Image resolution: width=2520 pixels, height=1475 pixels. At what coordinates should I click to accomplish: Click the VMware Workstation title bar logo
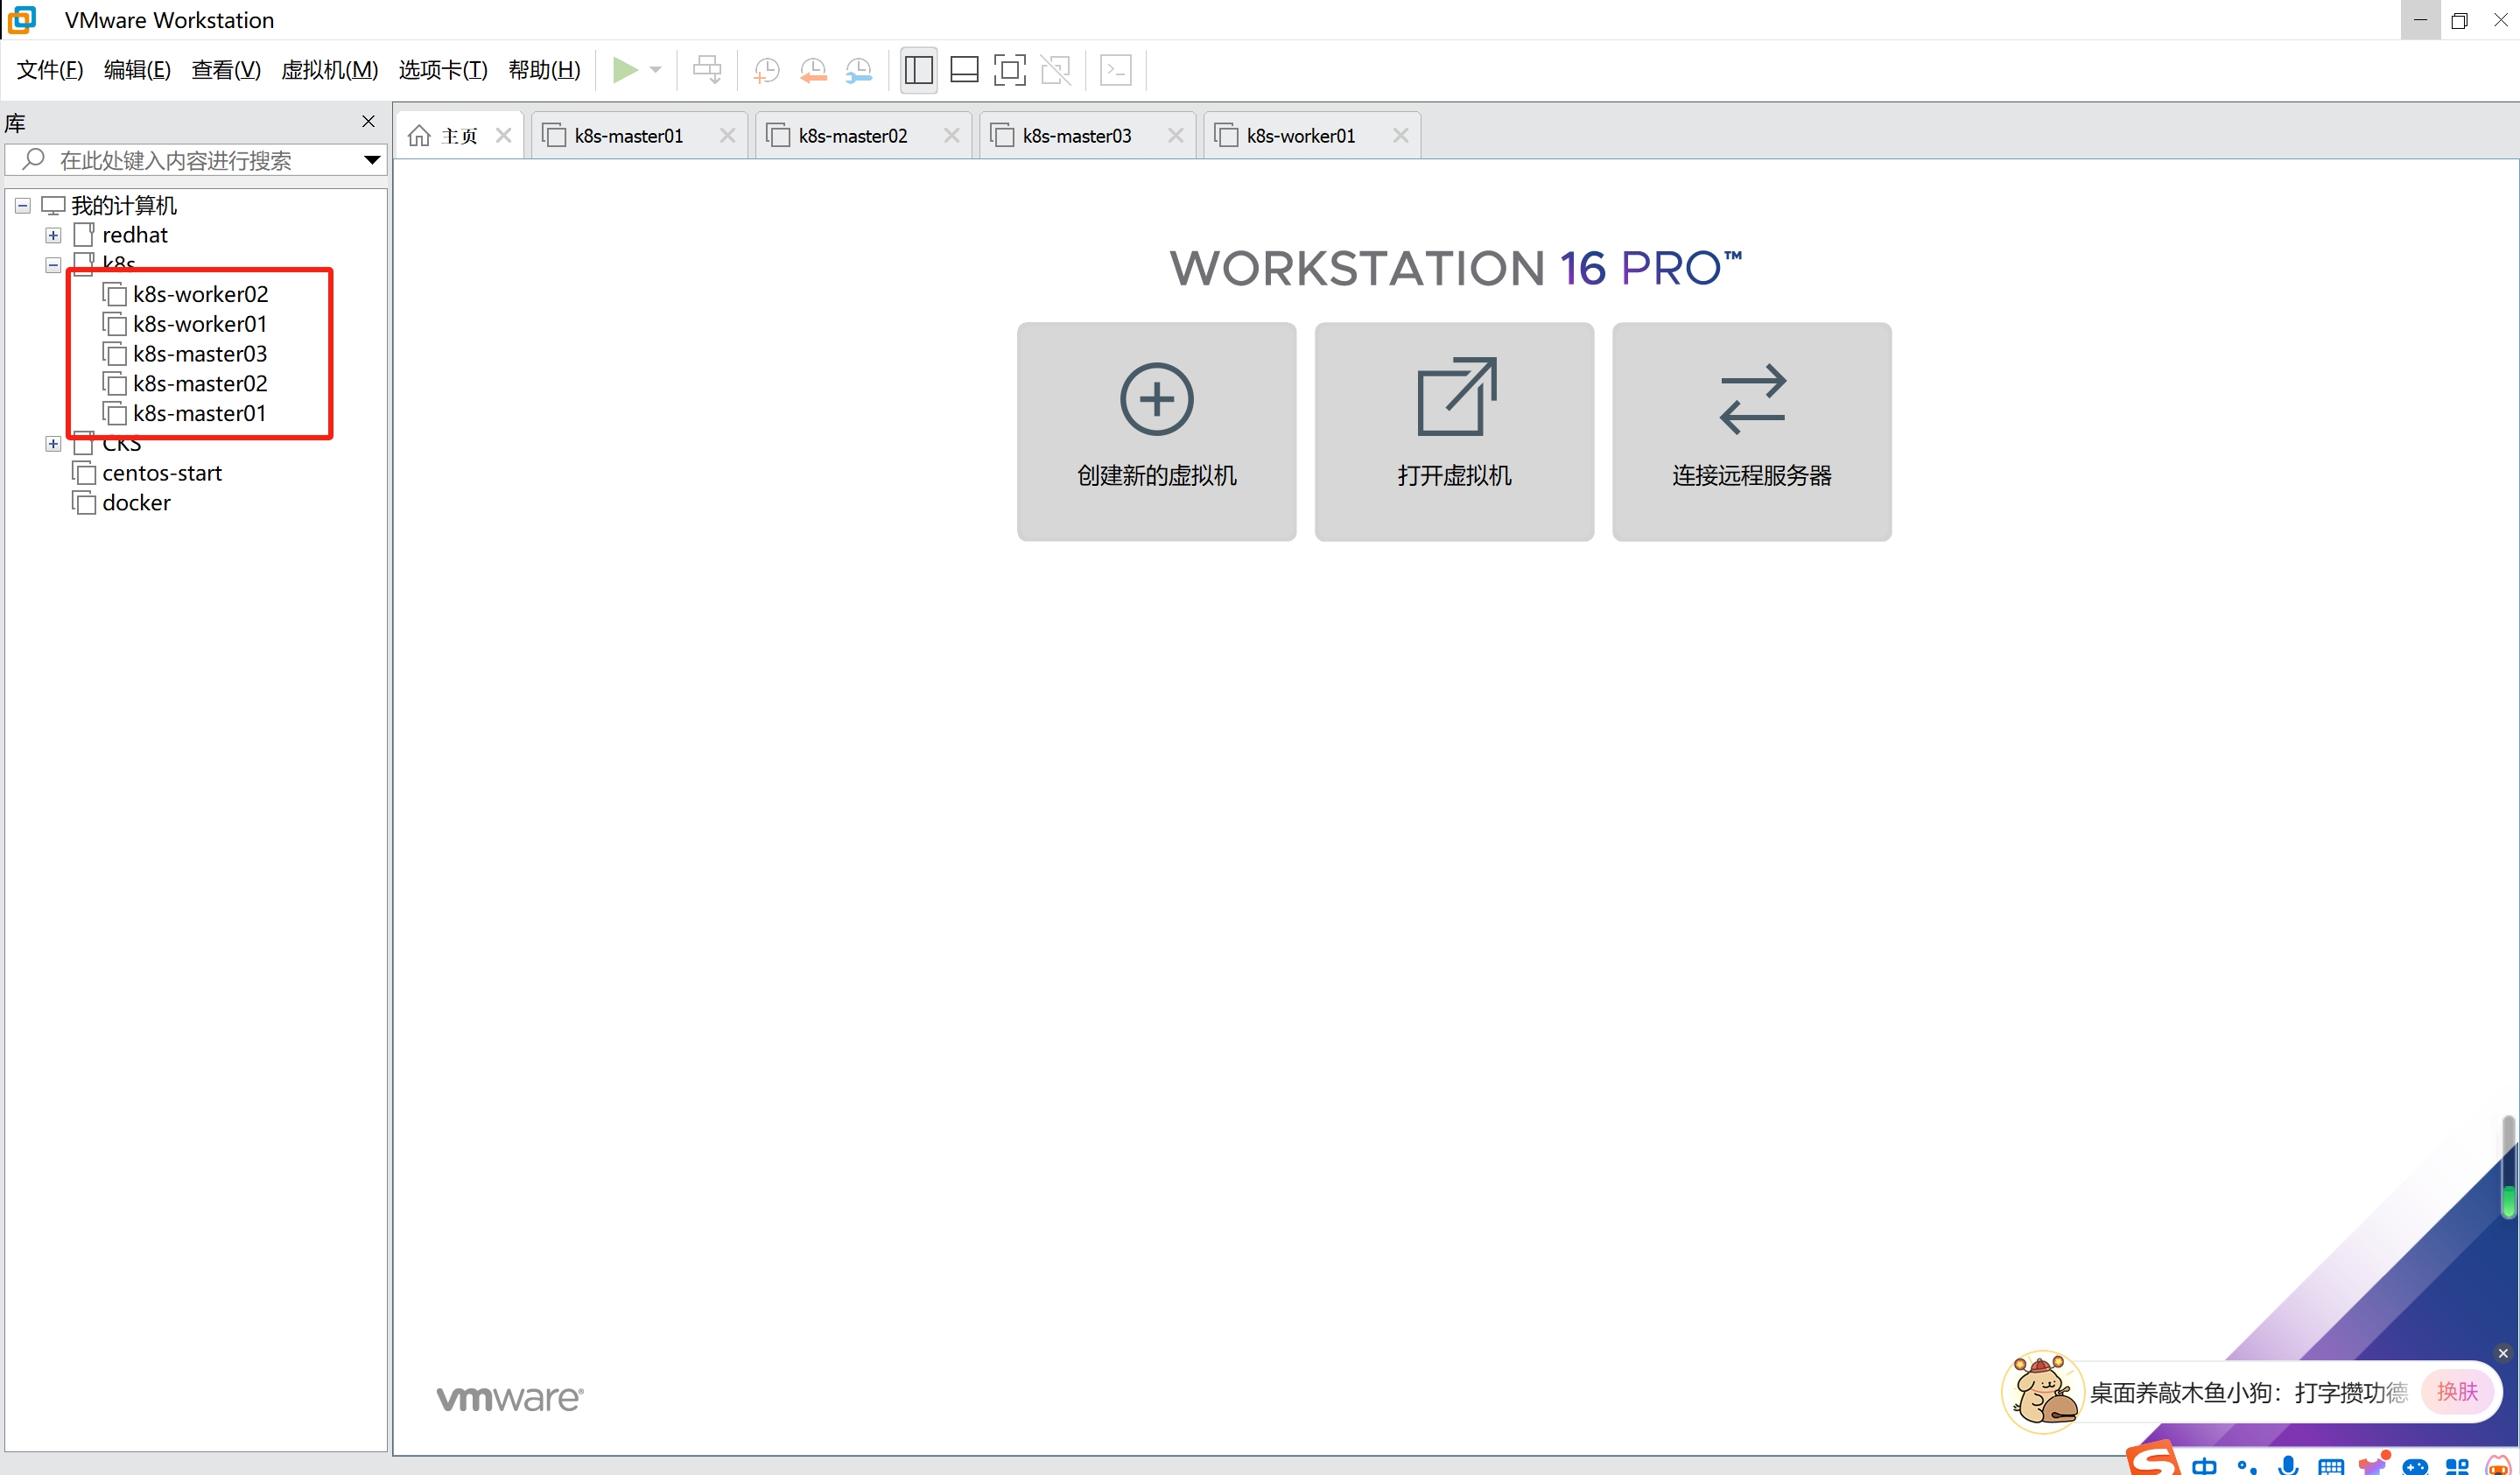click(22, 20)
